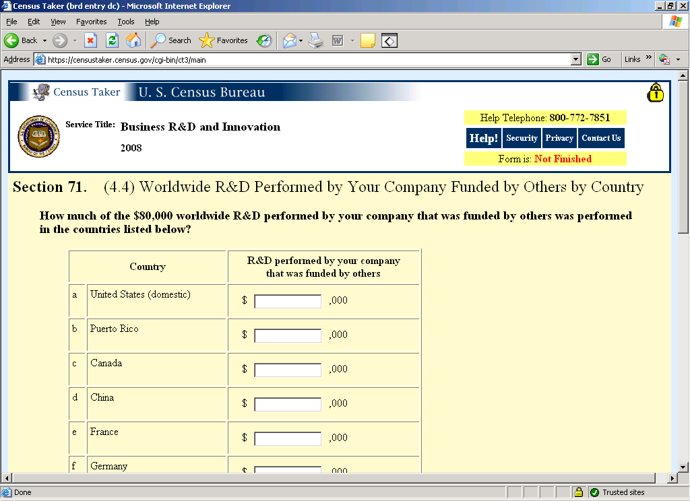The image size is (690, 501).
Task: Click the Print icon in toolbar
Action: click(x=316, y=40)
